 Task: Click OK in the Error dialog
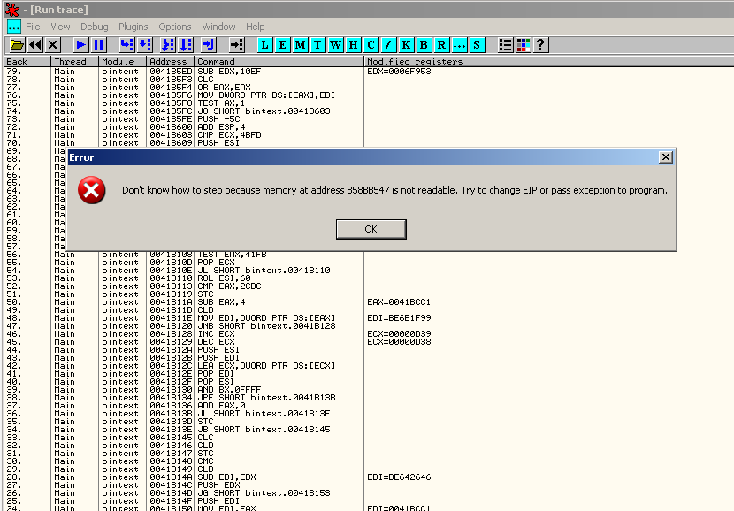(x=371, y=229)
